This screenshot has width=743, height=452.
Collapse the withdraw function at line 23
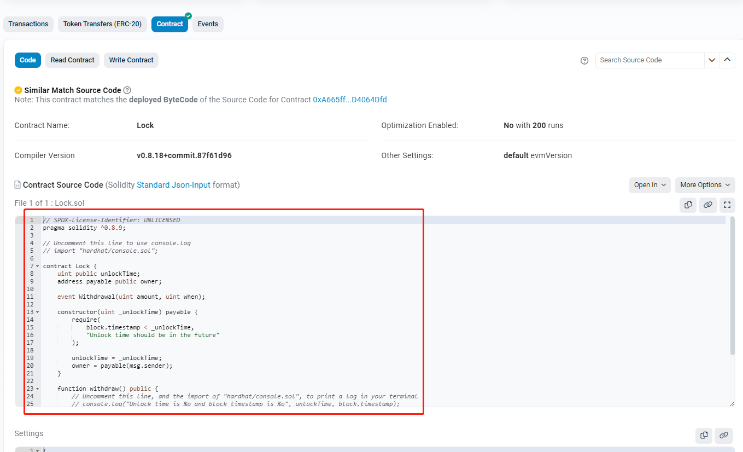click(38, 389)
